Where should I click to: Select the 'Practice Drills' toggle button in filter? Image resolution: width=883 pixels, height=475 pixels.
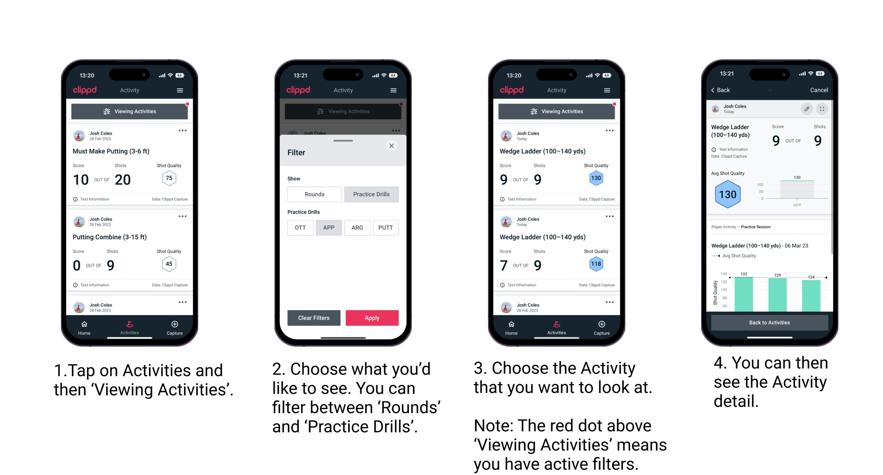click(x=372, y=194)
